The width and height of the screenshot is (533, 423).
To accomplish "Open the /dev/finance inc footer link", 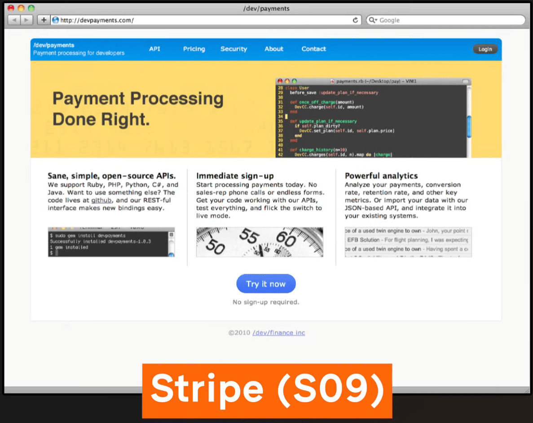I will [279, 333].
